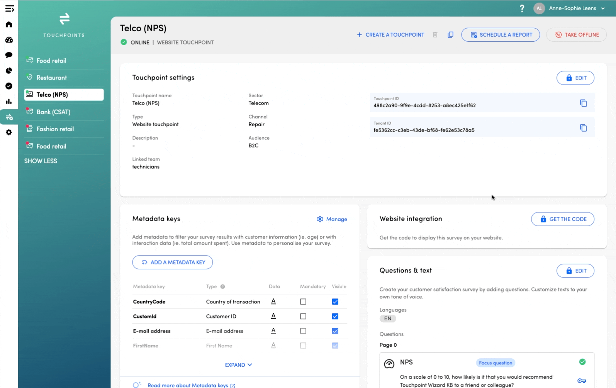Image resolution: width=616 pixels, height=388 pixels.
Task: Click Add a Metadata Key button
Action: click(172, 262)
